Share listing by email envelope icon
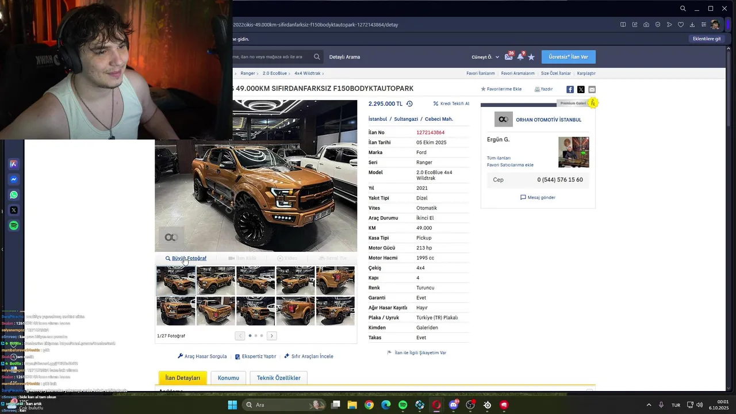This screenshot has height=414, width=736. [592, 89]
